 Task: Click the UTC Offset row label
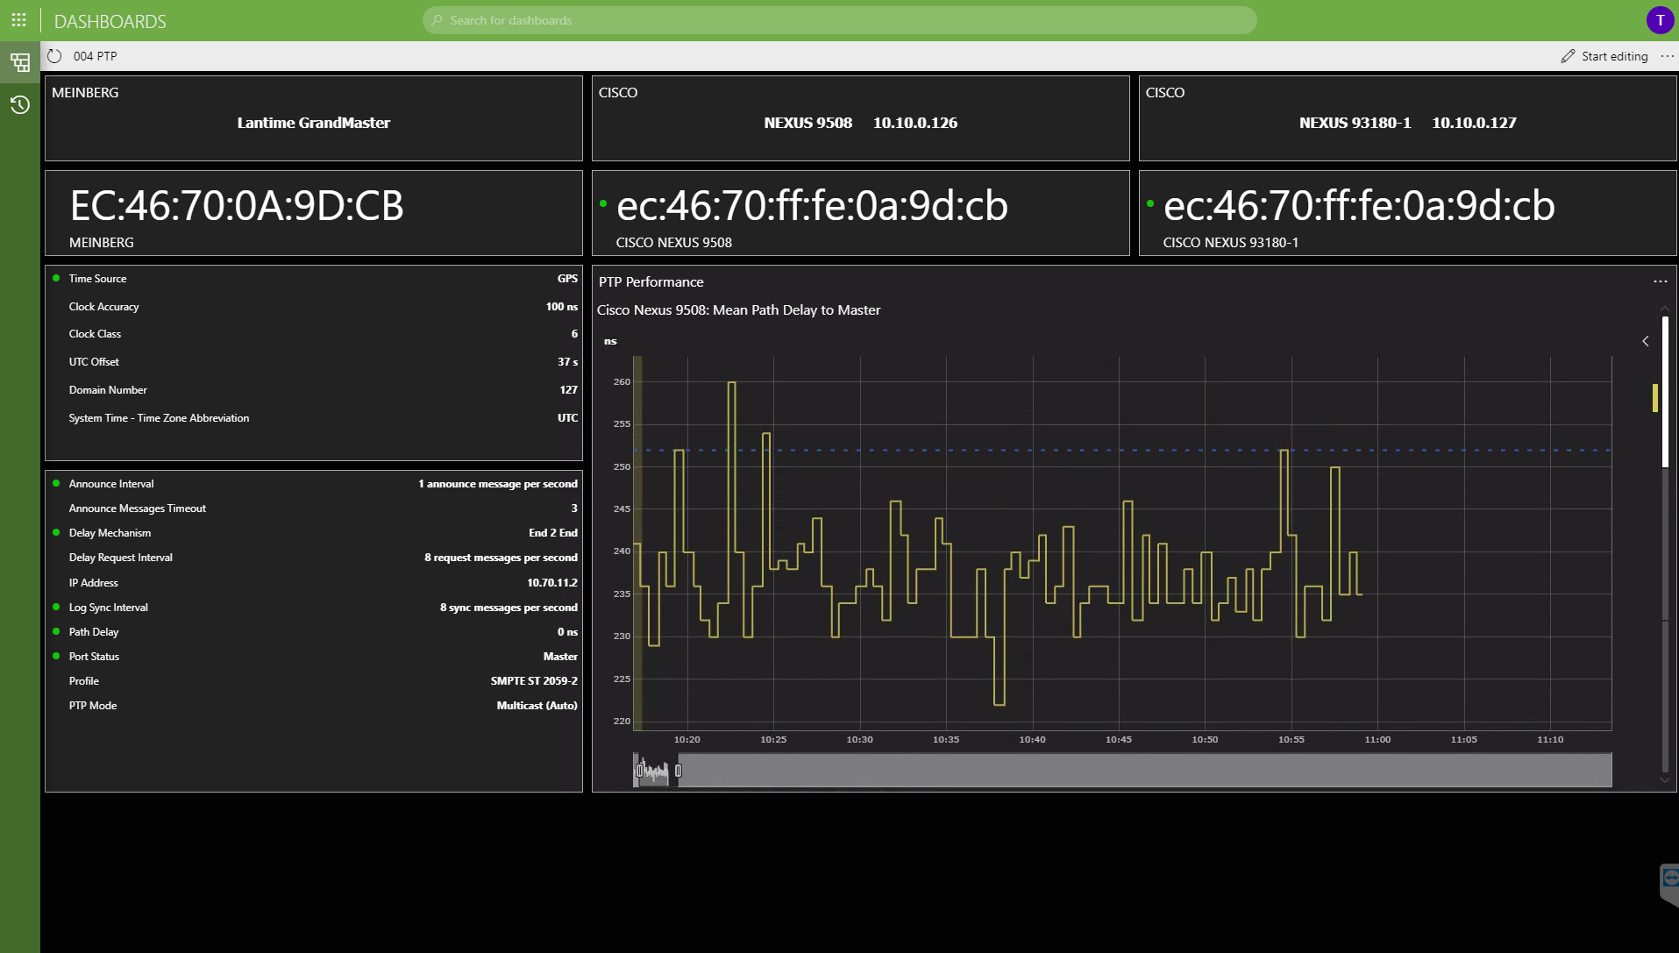pyautogui.click(x=94, y=362)
